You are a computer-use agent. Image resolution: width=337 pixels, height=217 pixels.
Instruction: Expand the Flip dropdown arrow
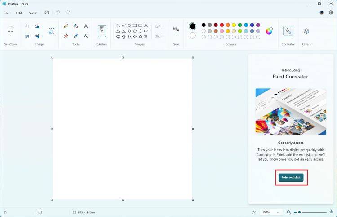pos(42,36)
